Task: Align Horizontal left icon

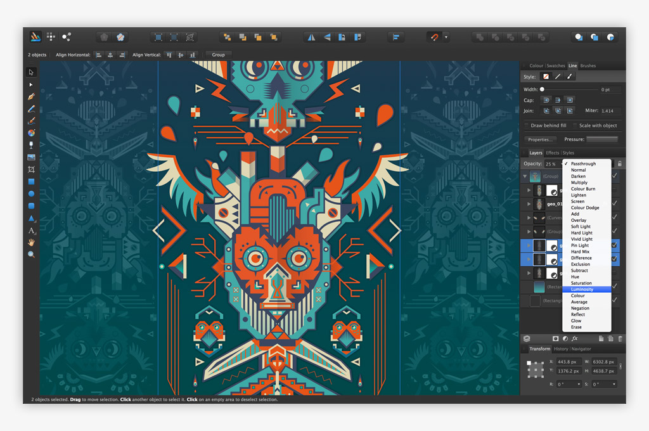Action: tap(98, 55)
